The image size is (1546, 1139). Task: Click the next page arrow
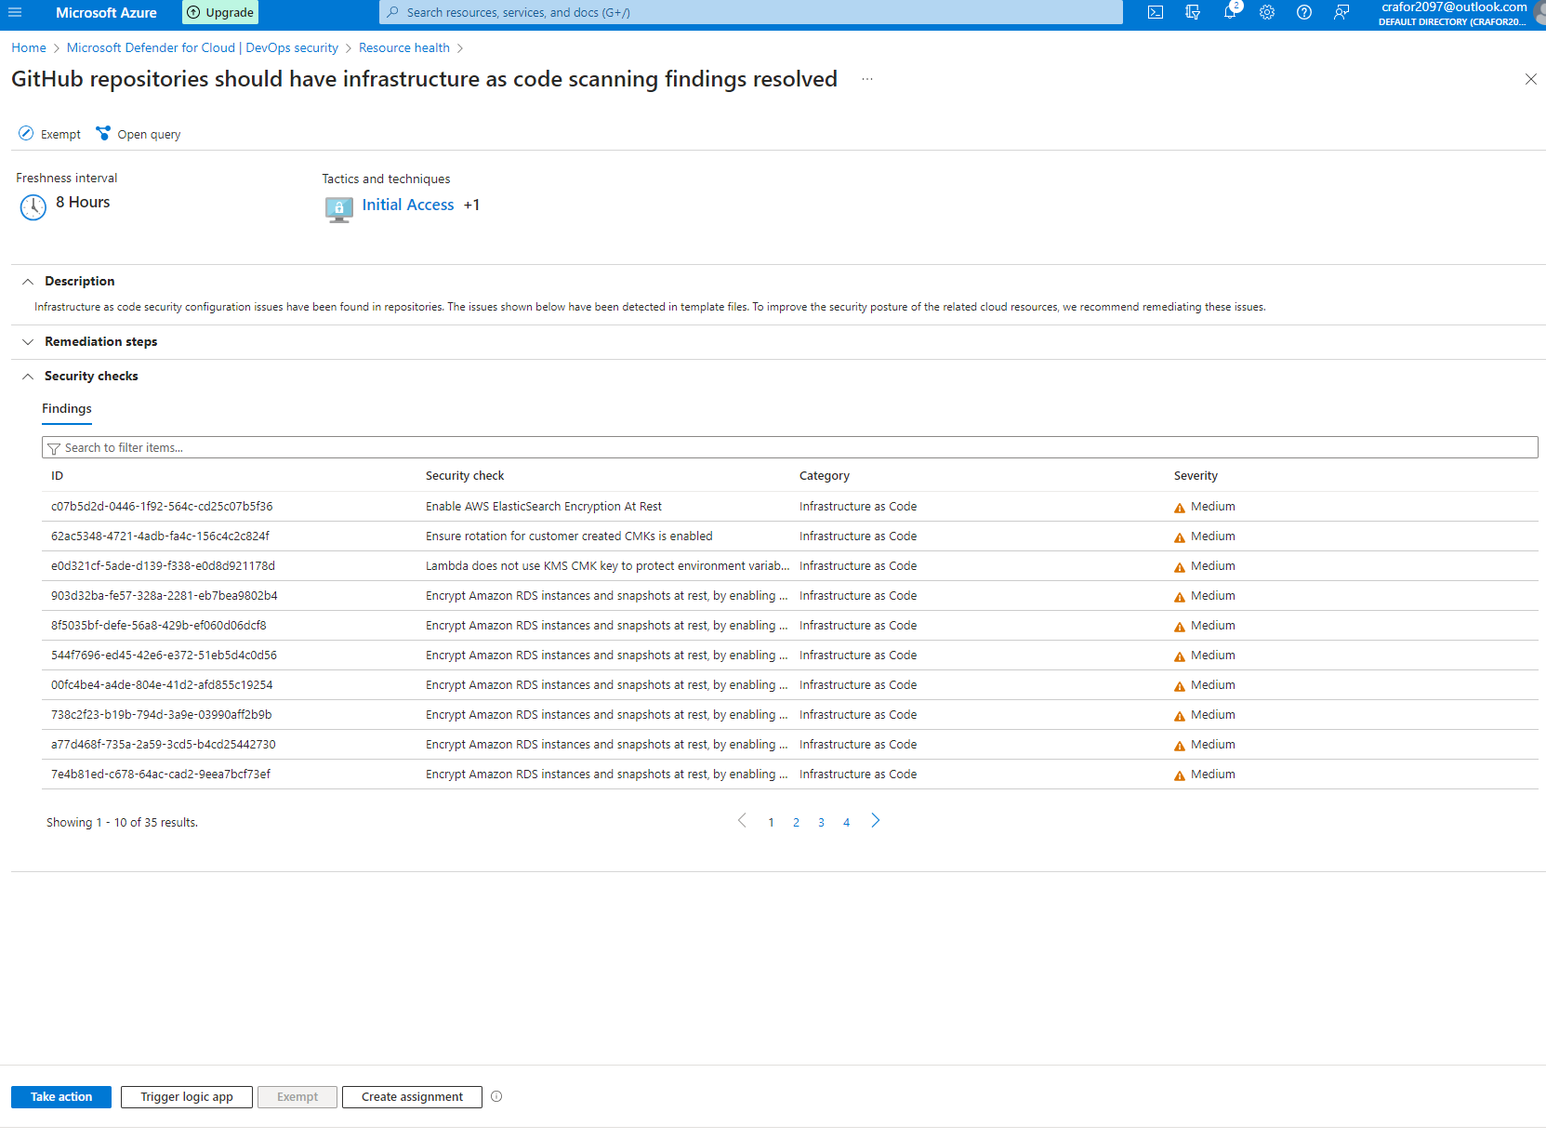coord(875,821)
